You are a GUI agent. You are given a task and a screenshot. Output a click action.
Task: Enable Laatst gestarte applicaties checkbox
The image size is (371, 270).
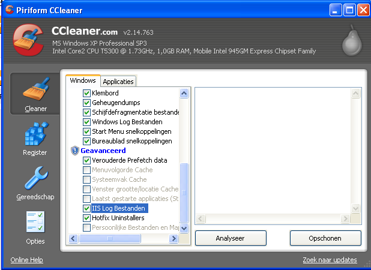point(86,199)
